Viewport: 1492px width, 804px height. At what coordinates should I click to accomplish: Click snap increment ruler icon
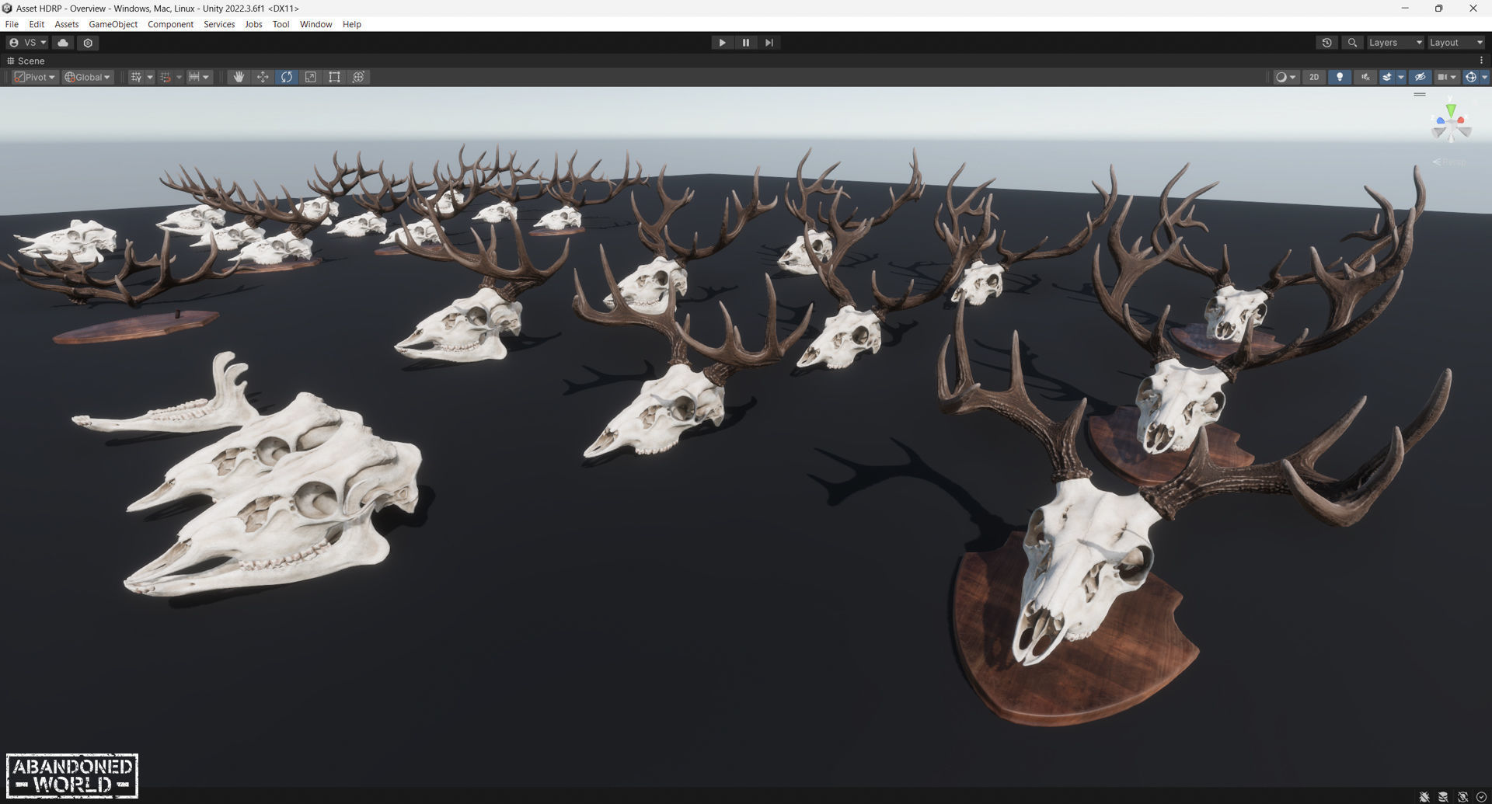[x=194, y=77]
